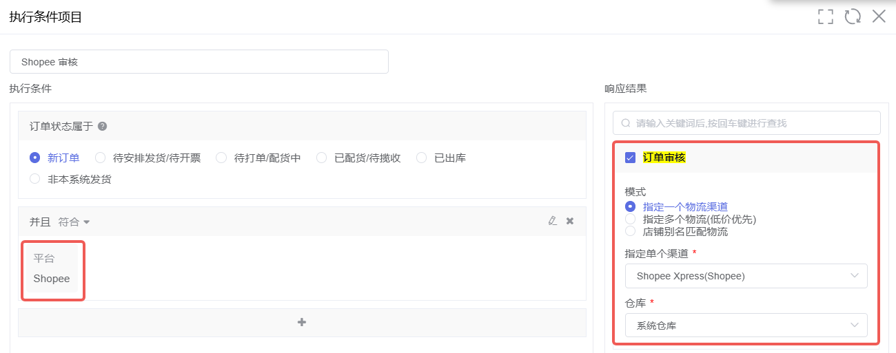
Task: Open the 系统仓库 warehouse dropdown
Action: point(746,325)
